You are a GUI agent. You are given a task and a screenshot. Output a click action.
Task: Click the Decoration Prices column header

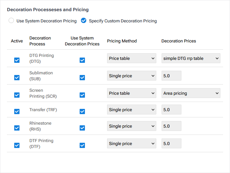(x=179, y=41)
